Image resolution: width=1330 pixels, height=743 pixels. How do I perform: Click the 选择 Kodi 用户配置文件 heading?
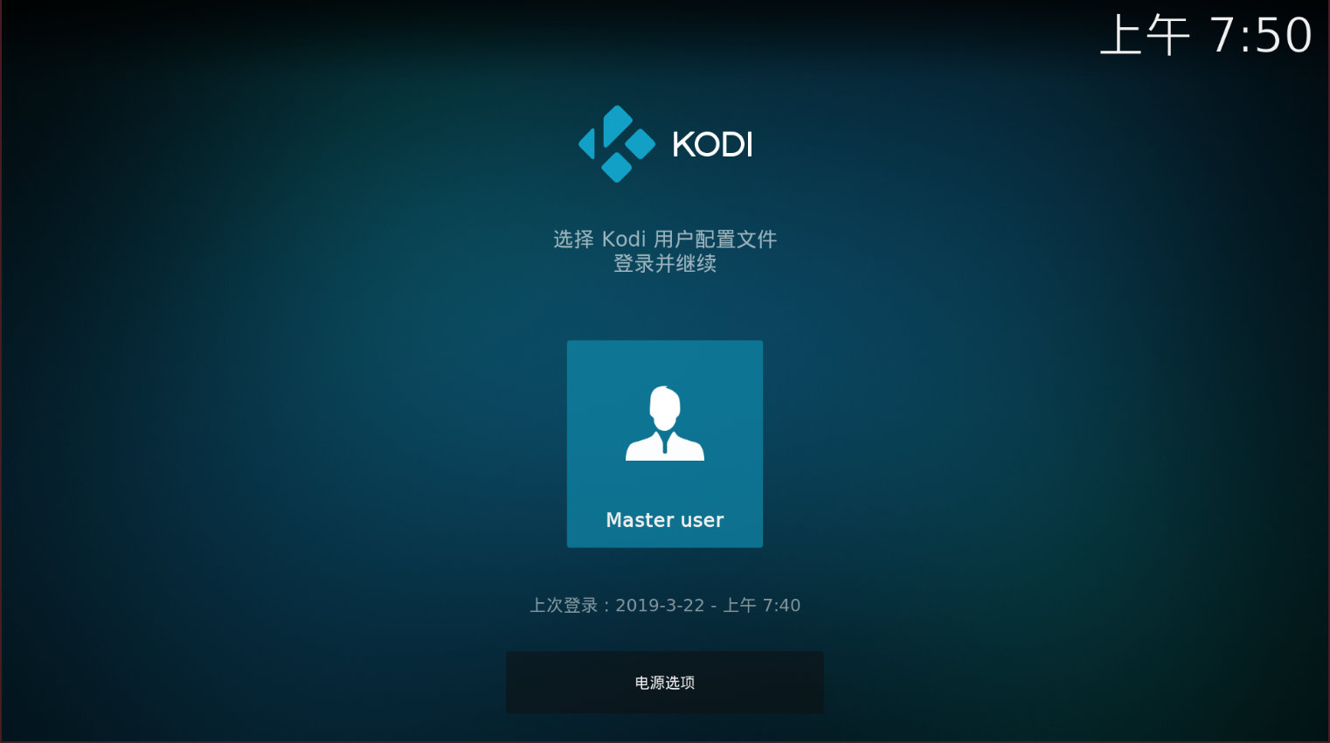point(665,239)
